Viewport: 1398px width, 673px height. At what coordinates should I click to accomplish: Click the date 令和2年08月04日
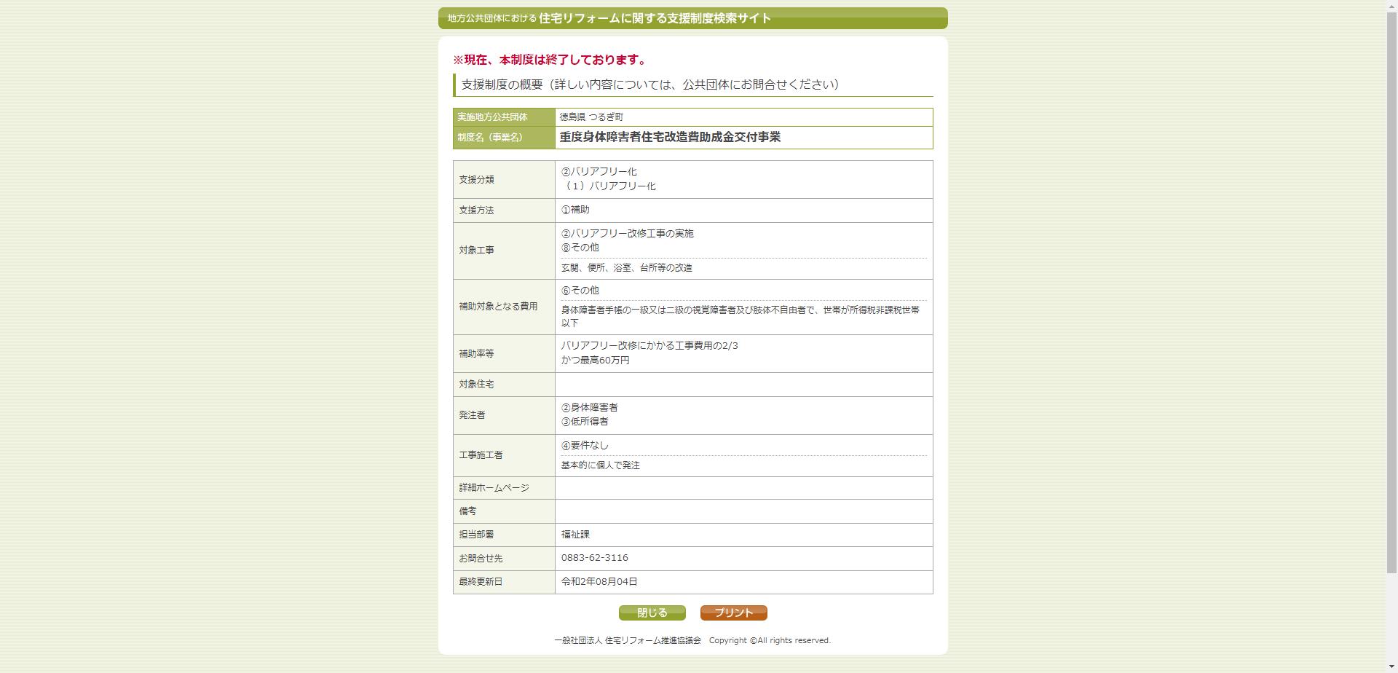tap(599, 582)
